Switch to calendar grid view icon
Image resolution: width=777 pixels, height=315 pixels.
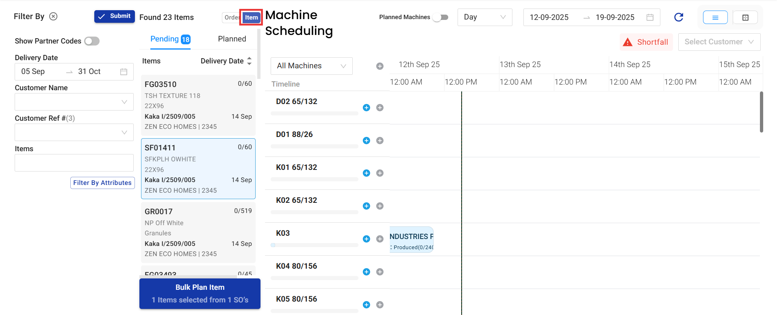[745, 17]
